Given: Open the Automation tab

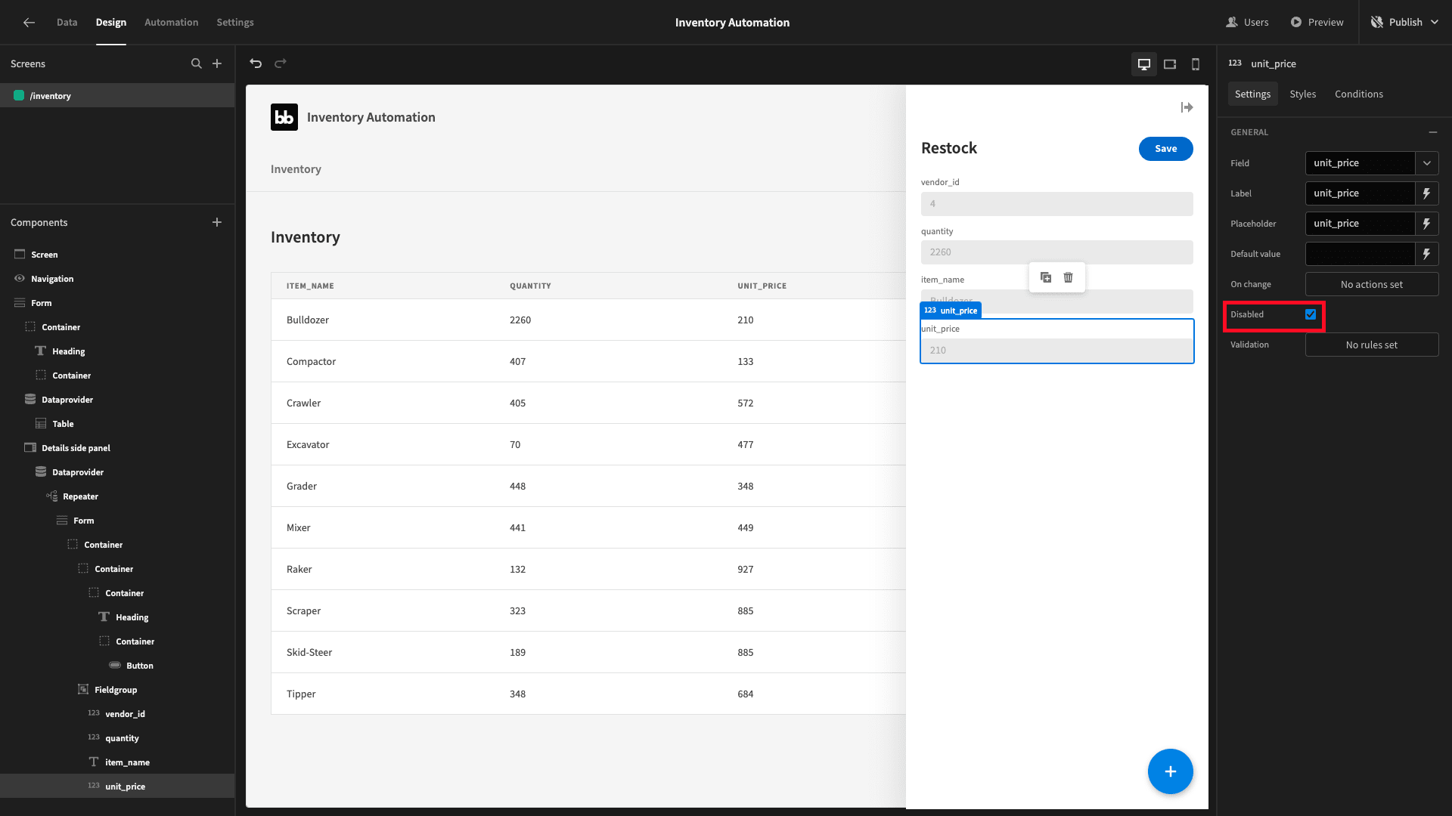Looking at the screenshot, I should pos(171,22).
